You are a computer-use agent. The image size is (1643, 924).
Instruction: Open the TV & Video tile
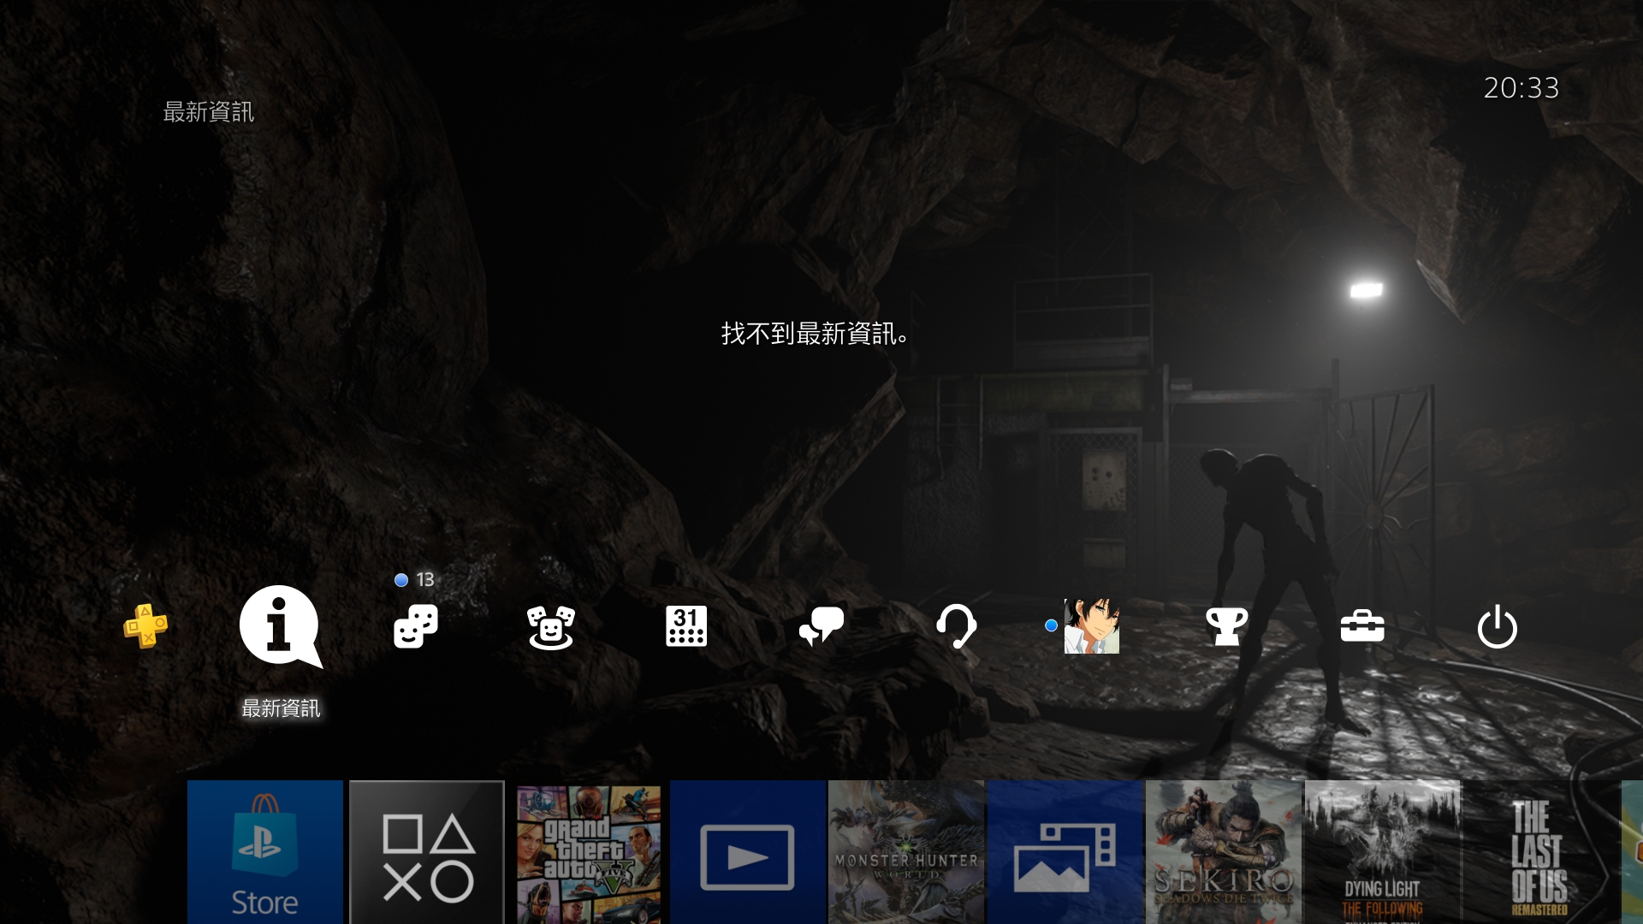coord(748,852)
